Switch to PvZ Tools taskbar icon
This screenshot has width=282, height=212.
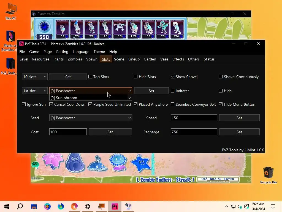(115, 206)
